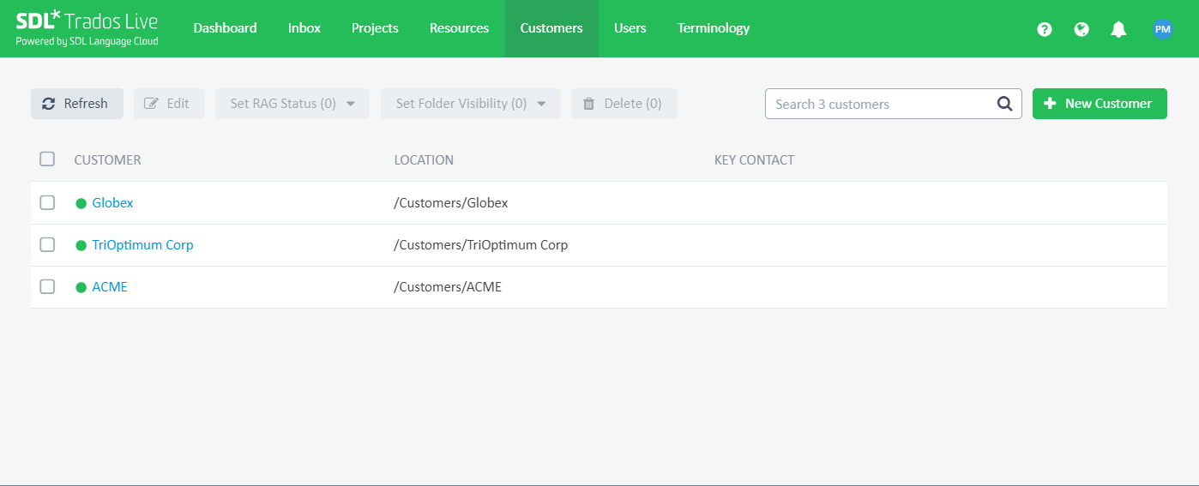Open the Help question mark icon
1199x486 pixels.
(x=1044, y=29)
